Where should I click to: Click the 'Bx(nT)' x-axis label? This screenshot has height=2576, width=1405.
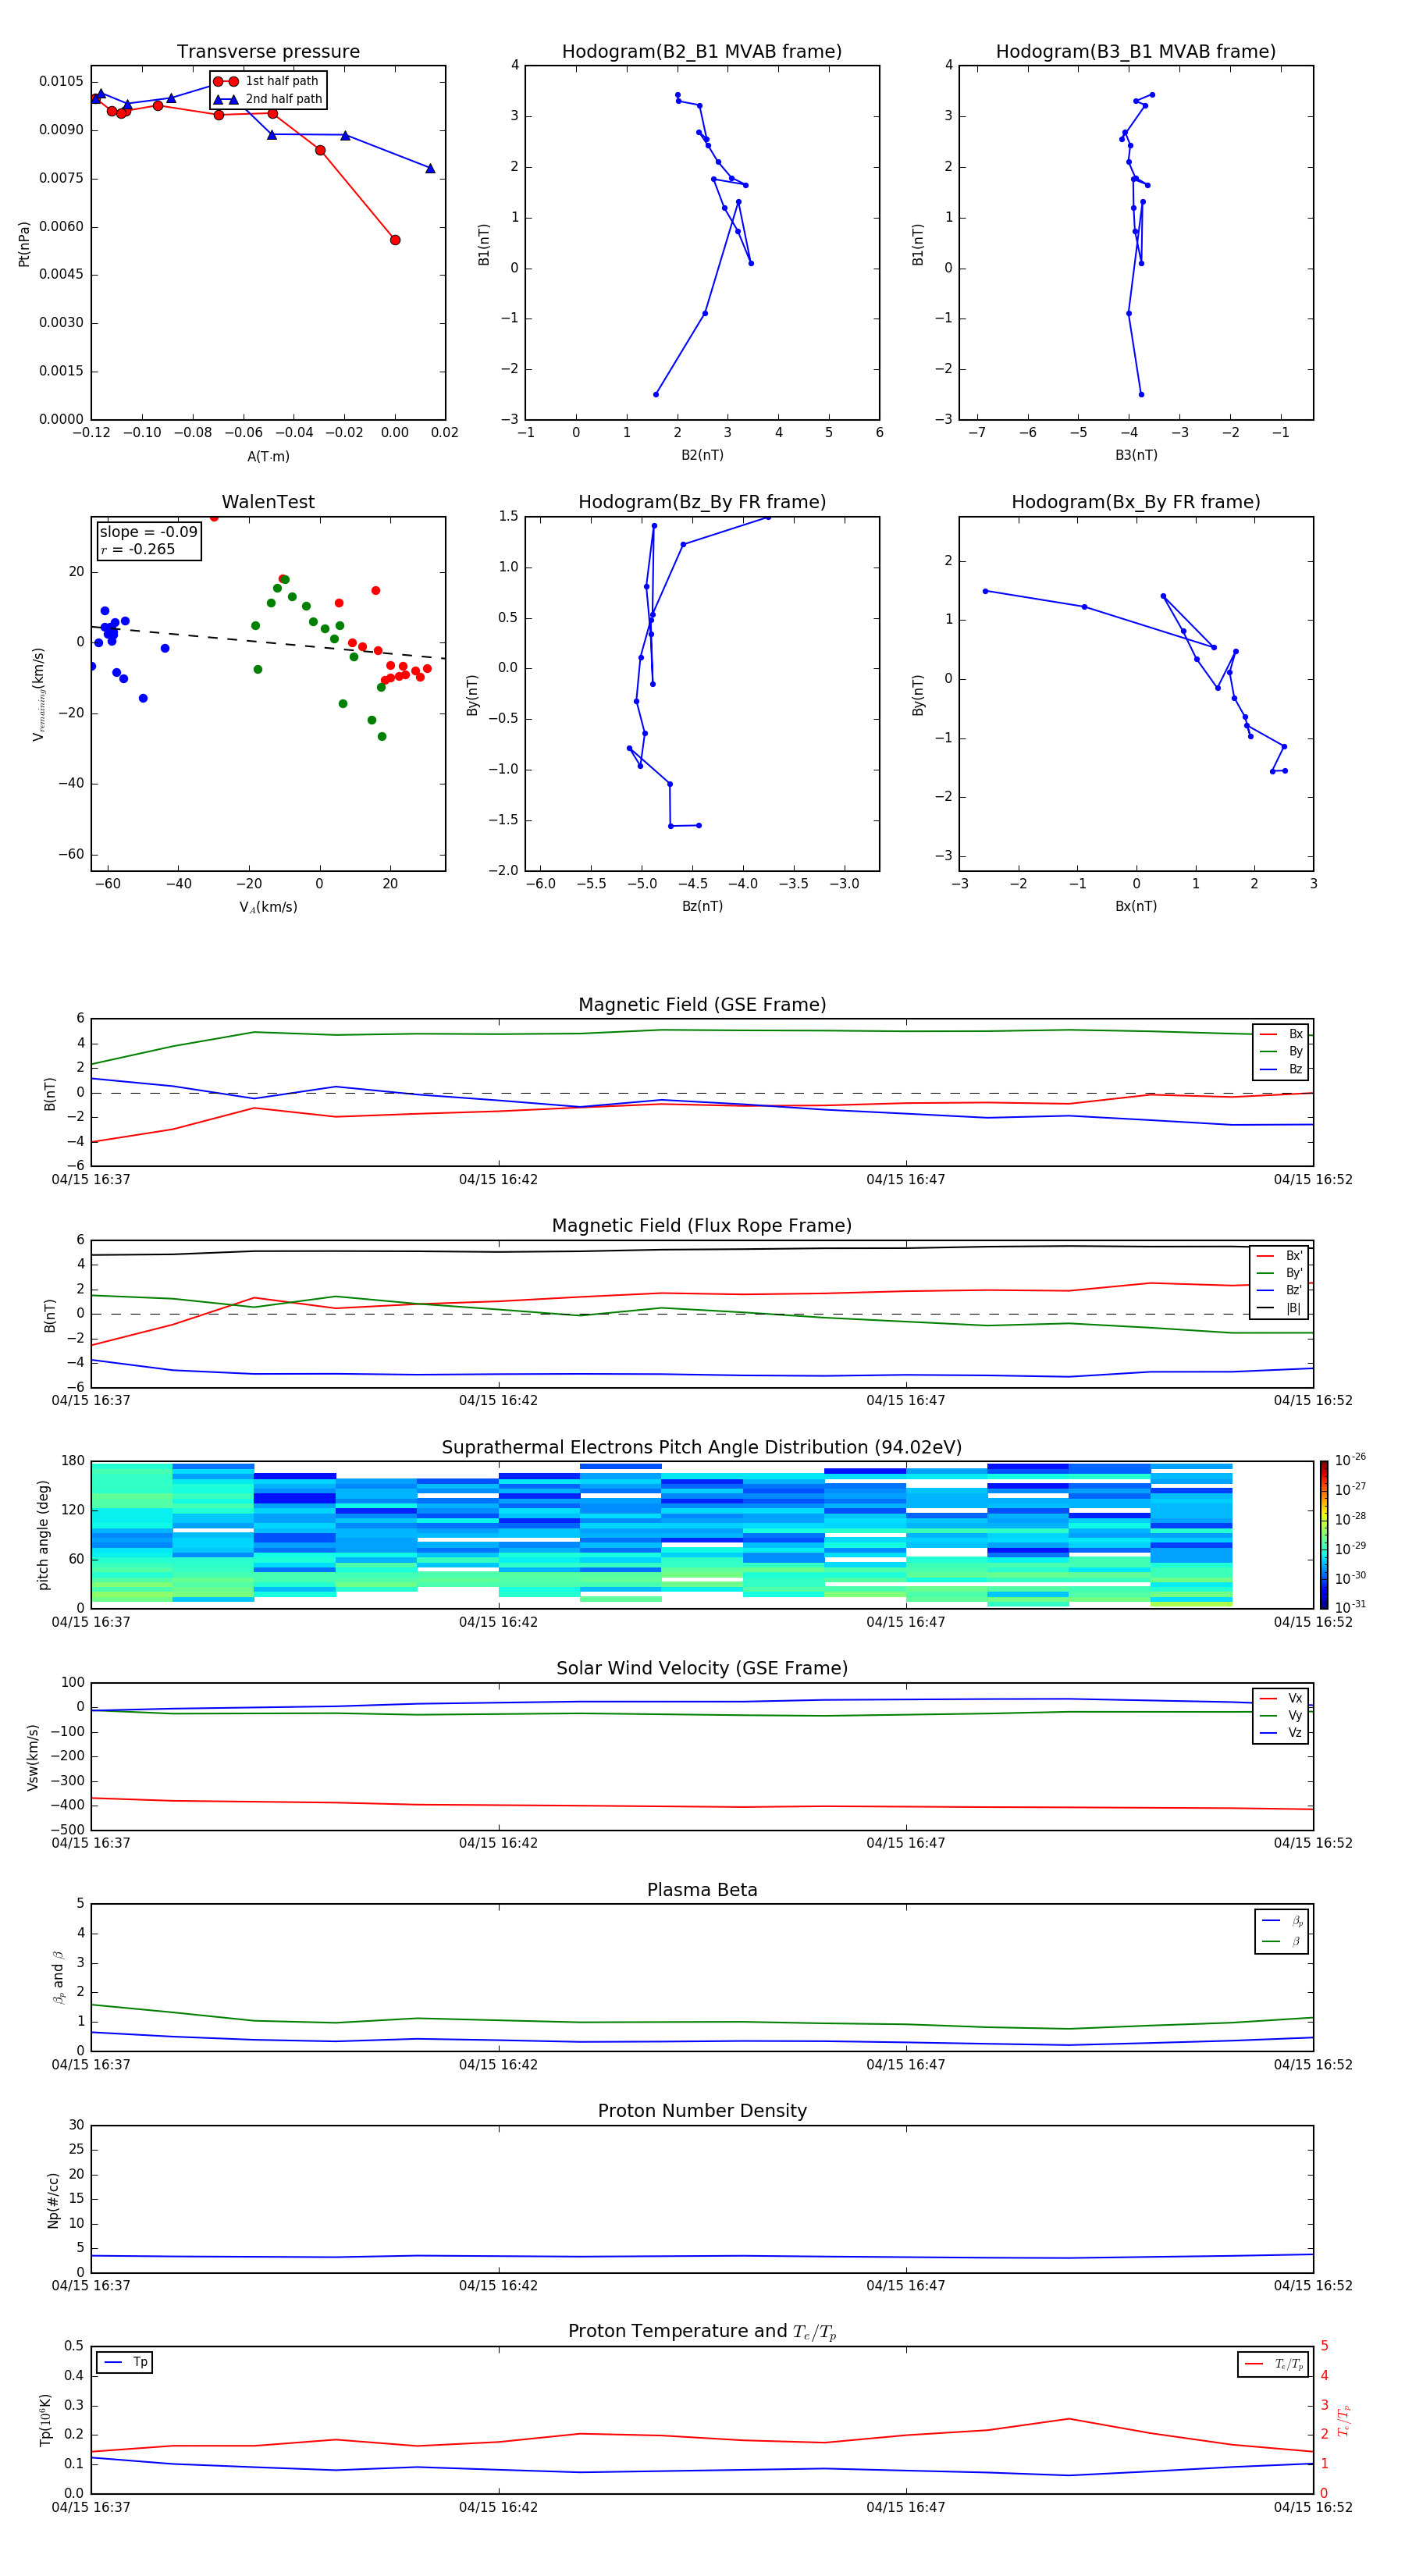click(1136, 906)
